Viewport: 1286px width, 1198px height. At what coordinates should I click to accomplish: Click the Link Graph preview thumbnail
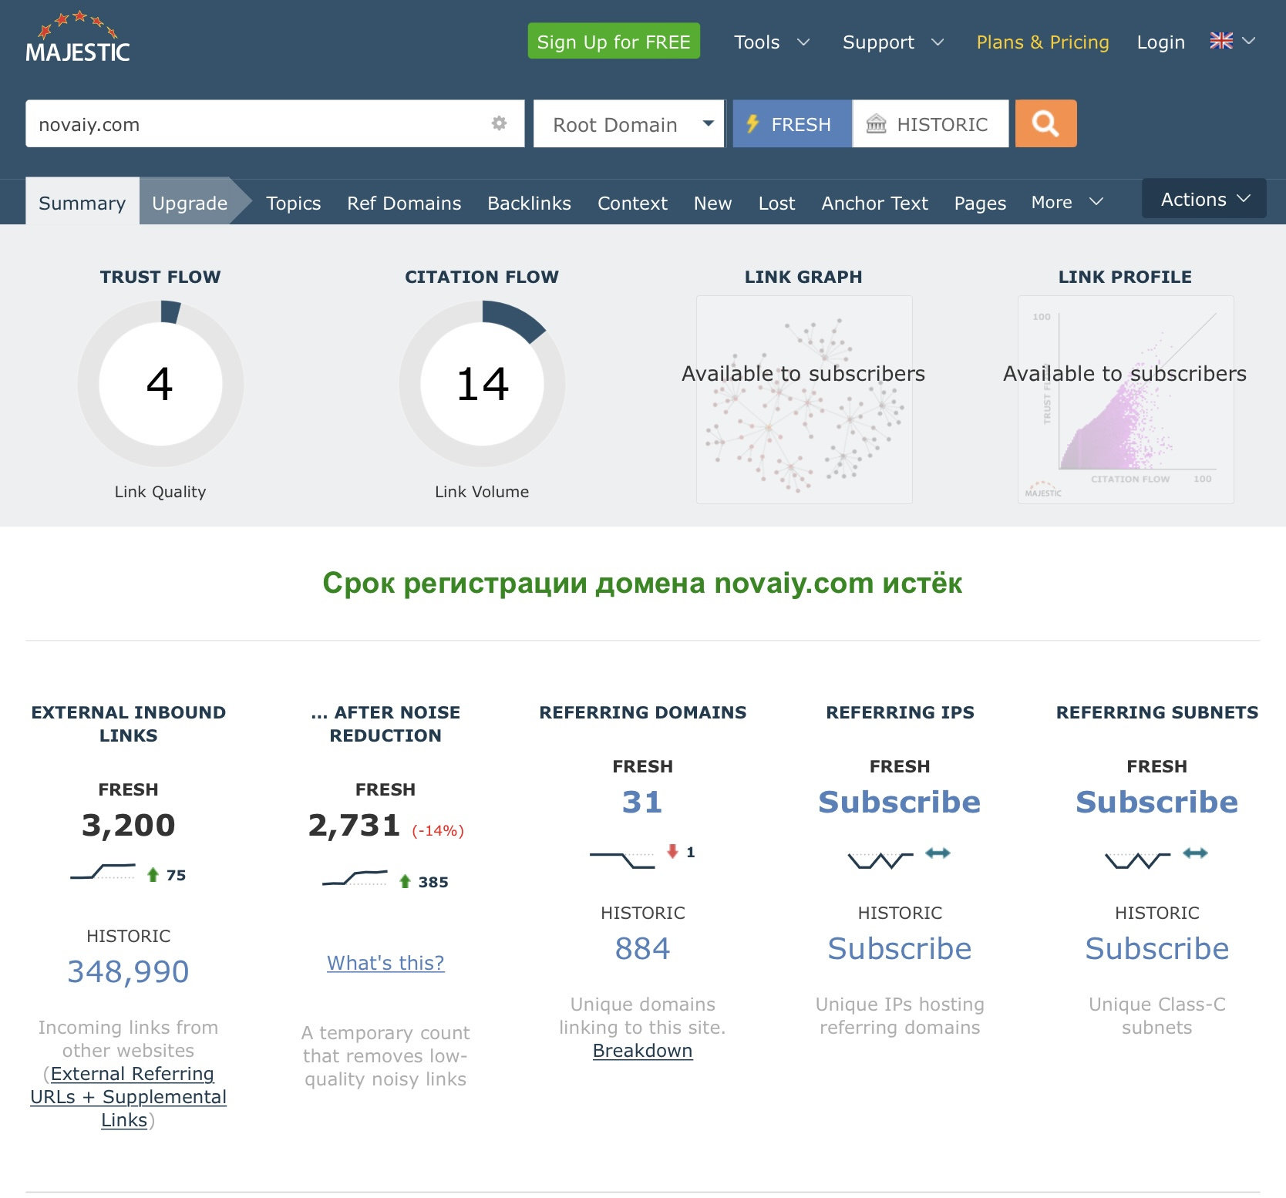tap(804, 399)
